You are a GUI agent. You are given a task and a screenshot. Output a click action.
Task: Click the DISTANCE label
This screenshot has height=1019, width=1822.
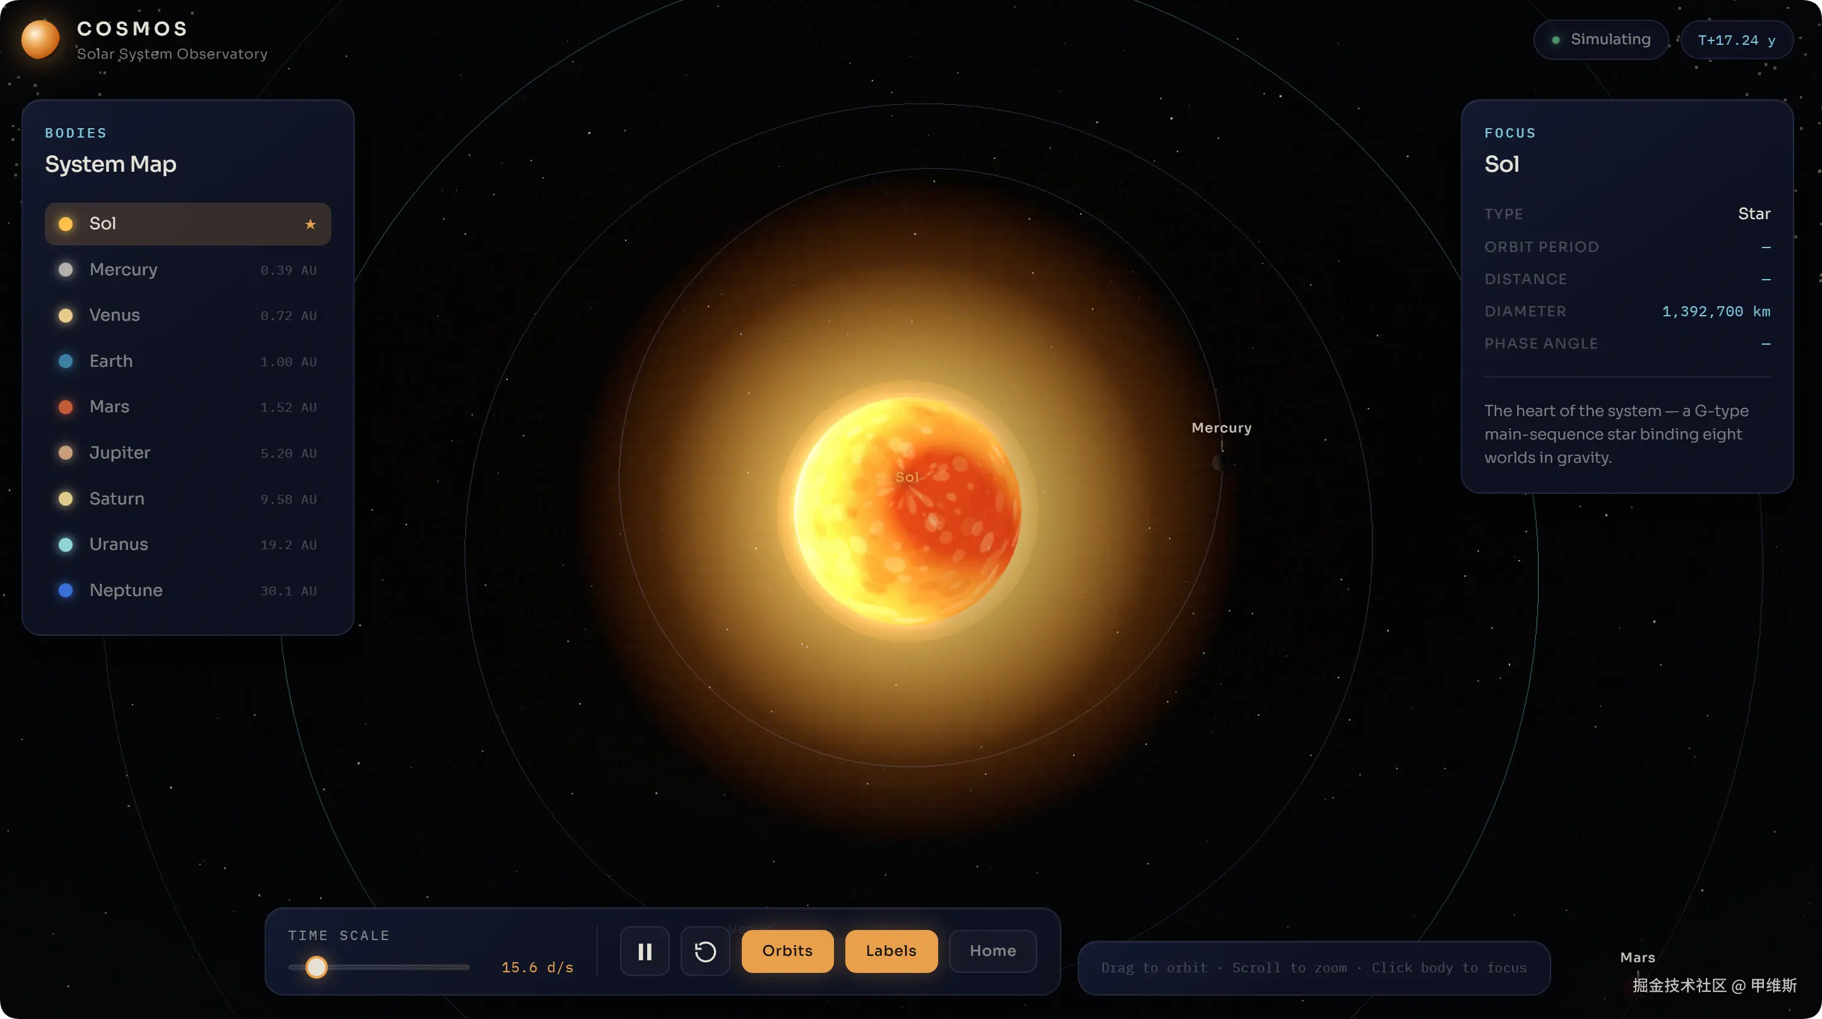point(1525,279)
